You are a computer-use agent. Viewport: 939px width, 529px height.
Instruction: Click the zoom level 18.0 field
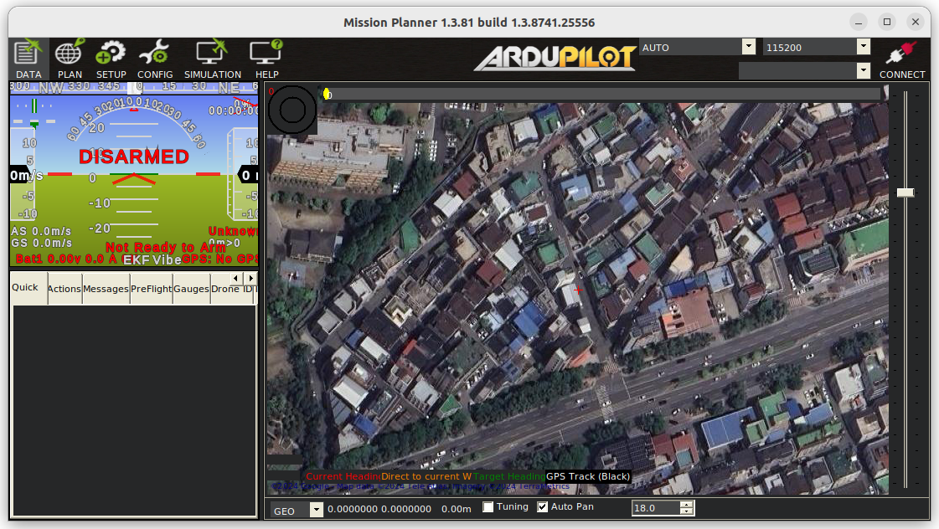click(656, 508)
